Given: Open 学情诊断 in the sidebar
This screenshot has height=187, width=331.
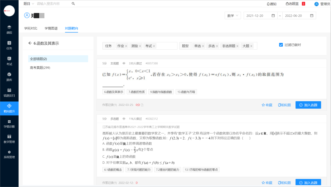Looking at the screenshot, I should 9,124.
